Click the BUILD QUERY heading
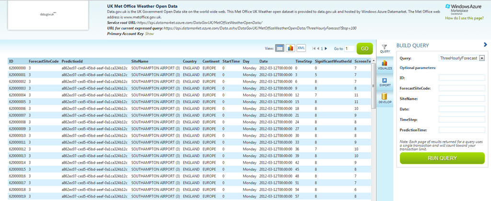 412,46
